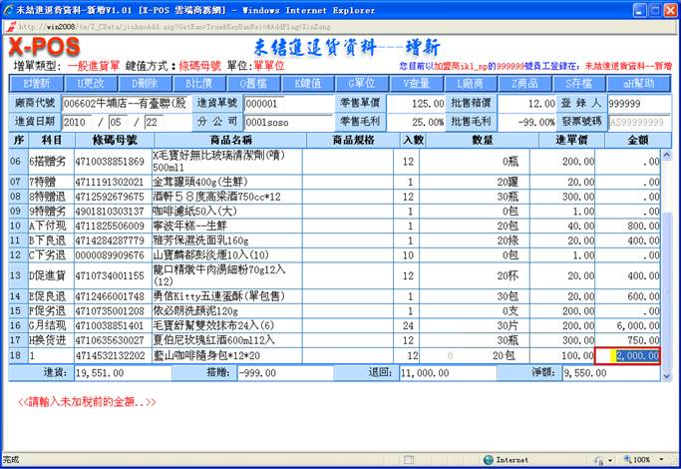The image size is (681, 469).
Task: Open V查量 (check quantity) function
Action: (x=417, y=83)
